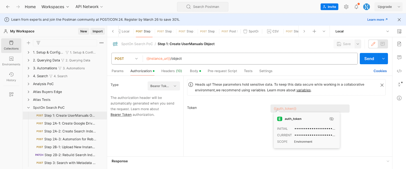Open History sidebar panel
Image resolution: width=406 pixels, height=169 pixels.
(11, 77)
